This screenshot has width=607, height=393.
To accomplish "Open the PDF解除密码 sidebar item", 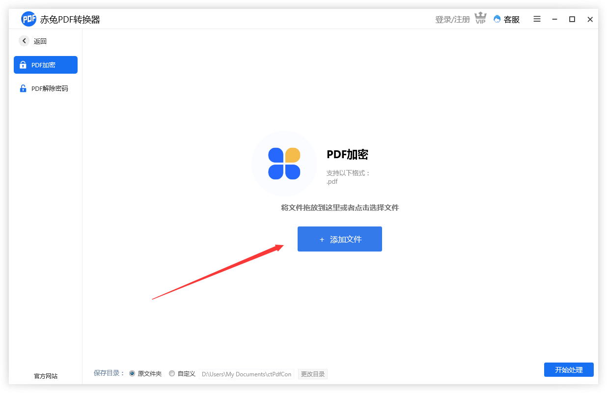I will (x=46, y=88).
